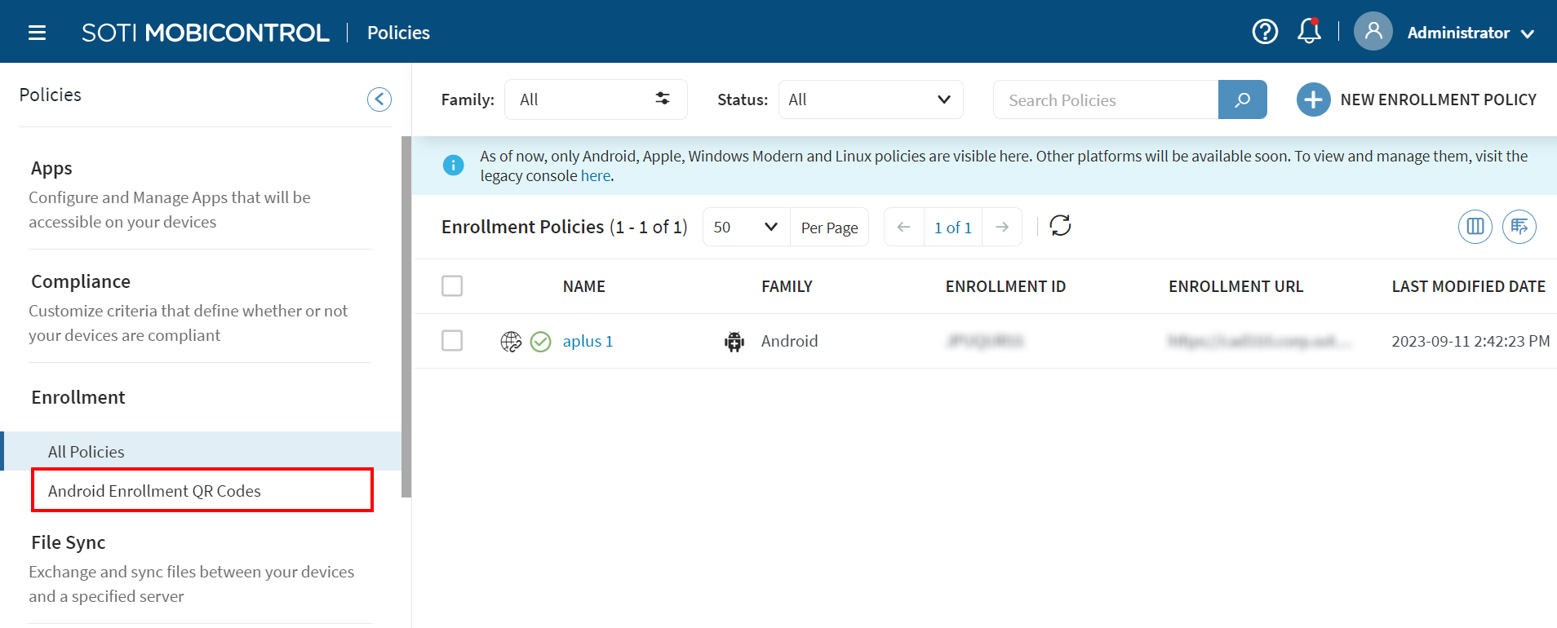Viewport: 1557px width, 628px height.
Task: Select All Policies in the sidebar
Action: tap(86, 452)
